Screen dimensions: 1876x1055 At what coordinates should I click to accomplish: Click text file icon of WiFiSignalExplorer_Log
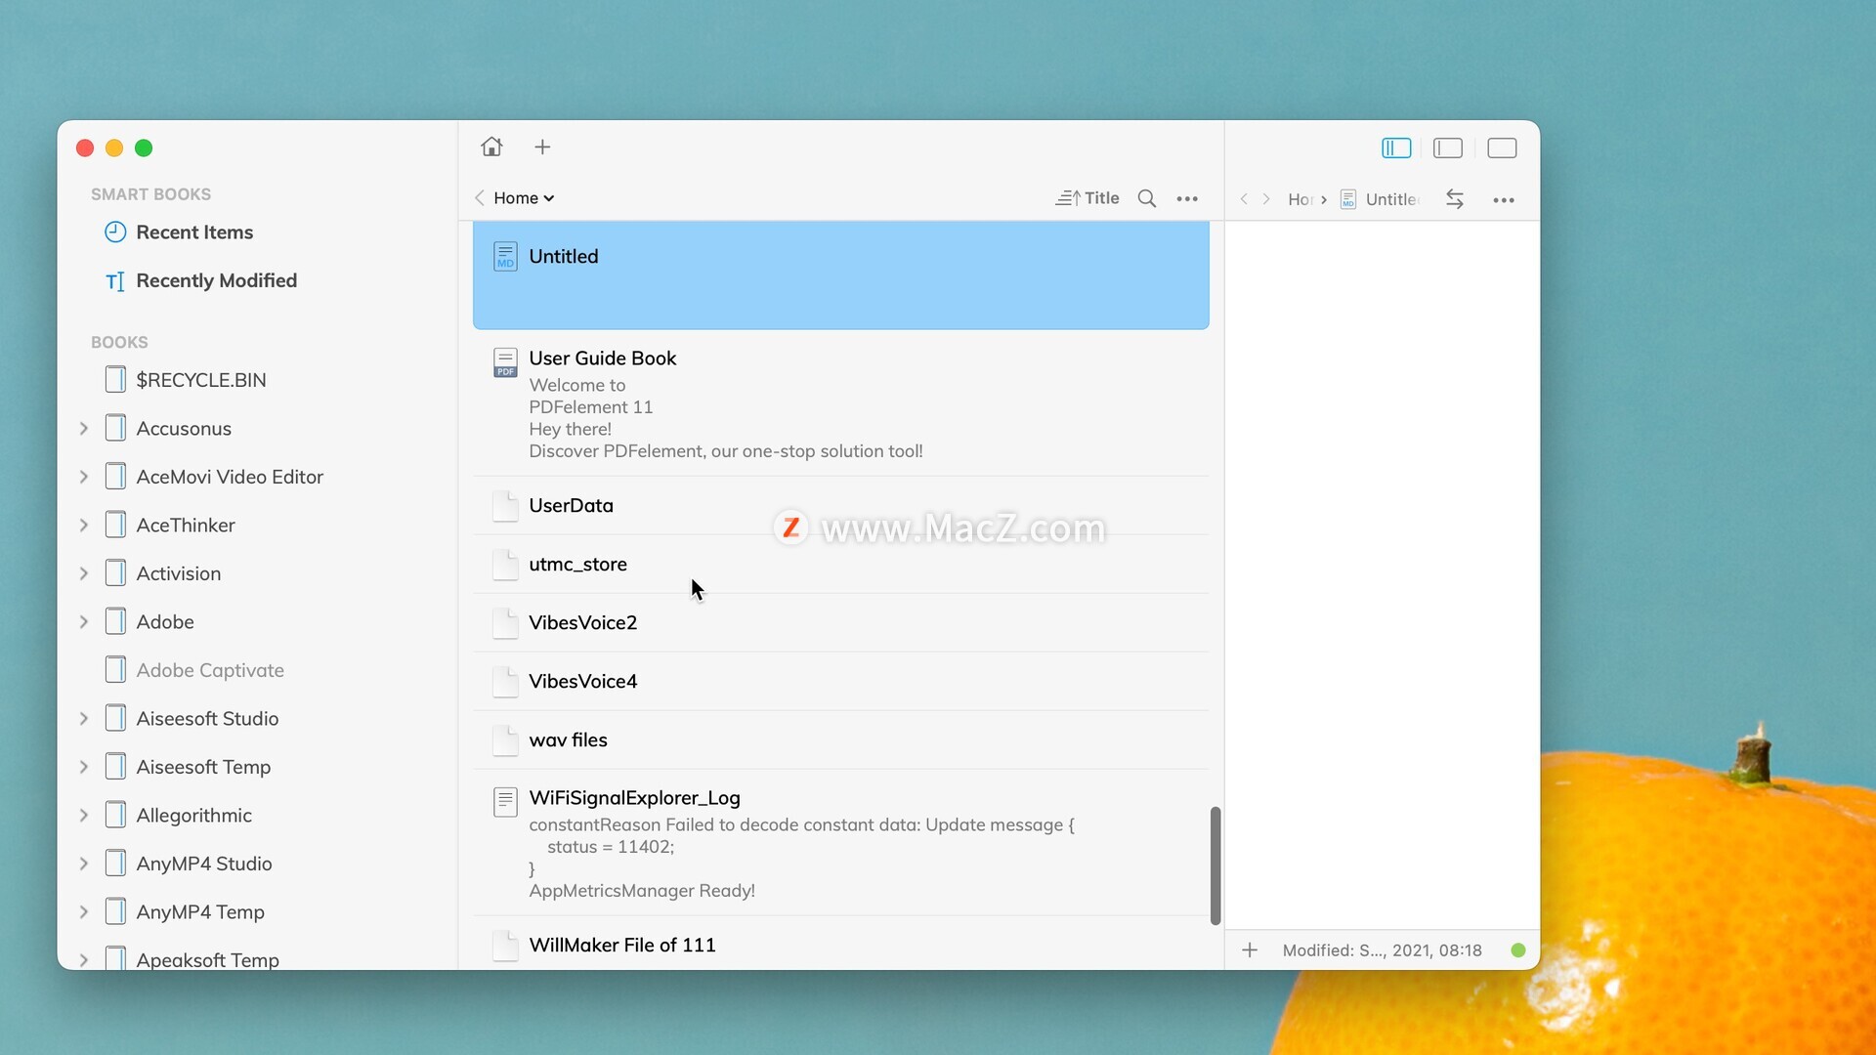tap(505, 802)
